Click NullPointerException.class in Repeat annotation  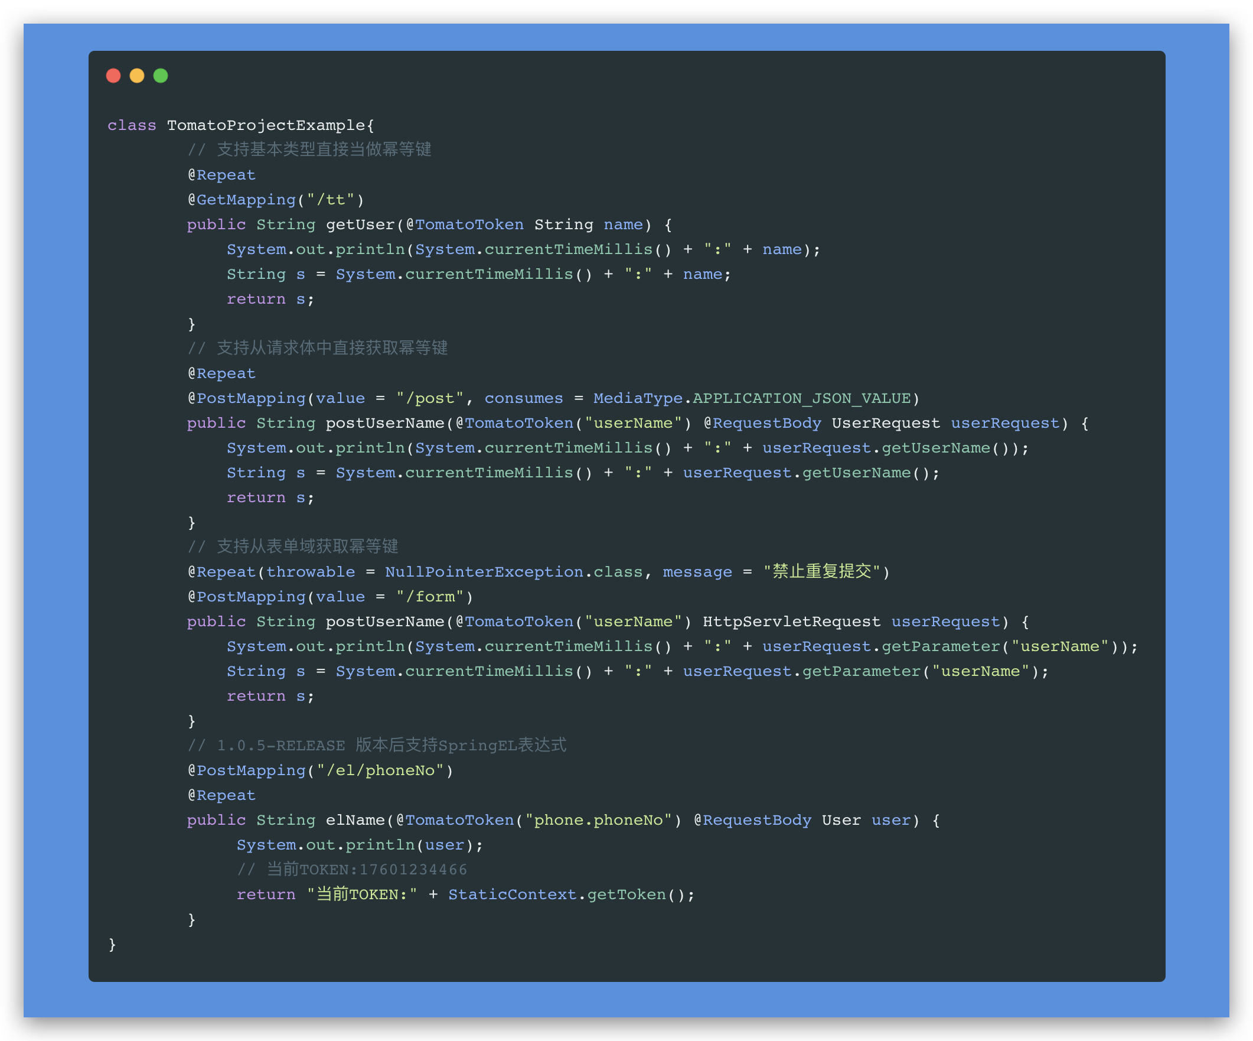click(x=513, y=572)
